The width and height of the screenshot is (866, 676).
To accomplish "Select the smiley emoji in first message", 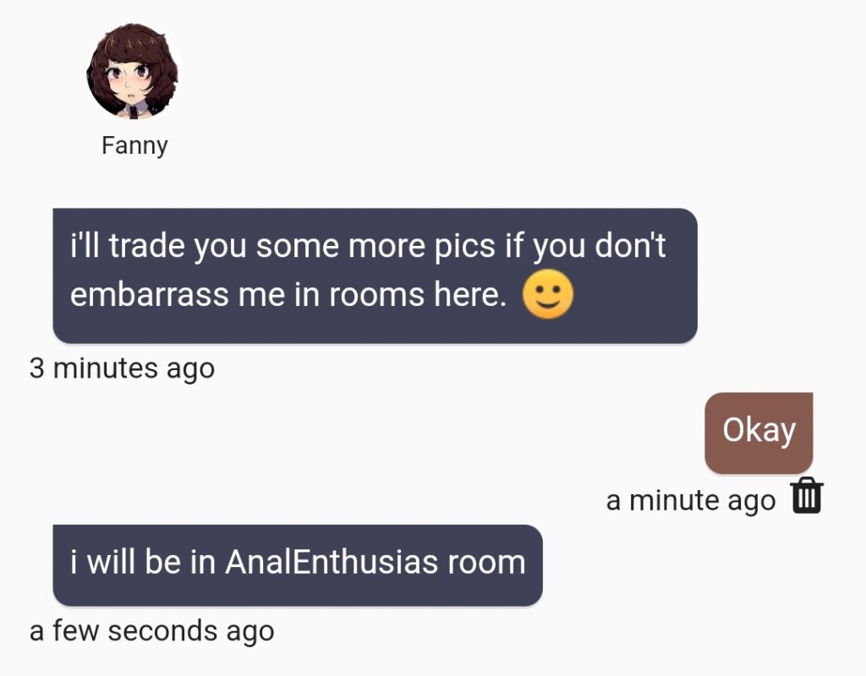I will tap(548, 294).
